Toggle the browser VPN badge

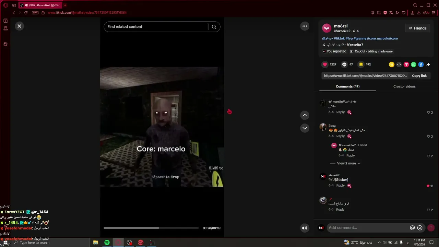tap(35, 13)
